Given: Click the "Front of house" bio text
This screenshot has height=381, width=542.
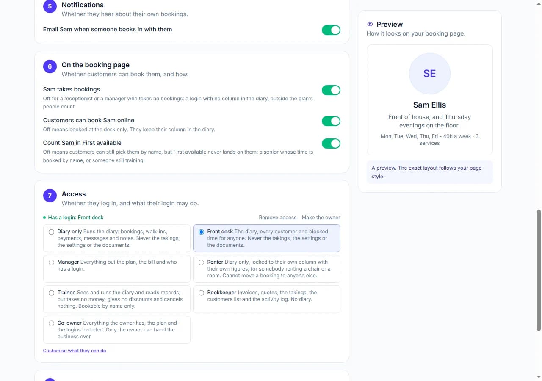Looking at the screenshot, I should (430, 121).
